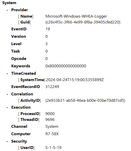This screenshot has height=151, width=131.
Task: Select the UserID value S-1-5-19
Action: pos(53,148)
